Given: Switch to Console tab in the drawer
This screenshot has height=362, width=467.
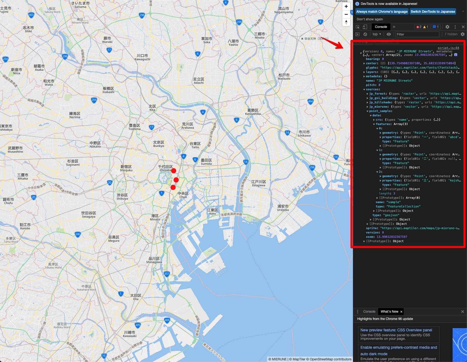Looking at the screenshot, I should coord(369,312).
